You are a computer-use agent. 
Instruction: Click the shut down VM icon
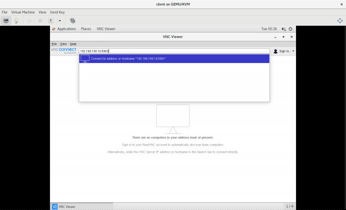(51, 21)
